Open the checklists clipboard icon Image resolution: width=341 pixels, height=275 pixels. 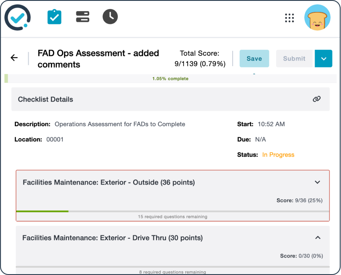[x=54, y=17]
